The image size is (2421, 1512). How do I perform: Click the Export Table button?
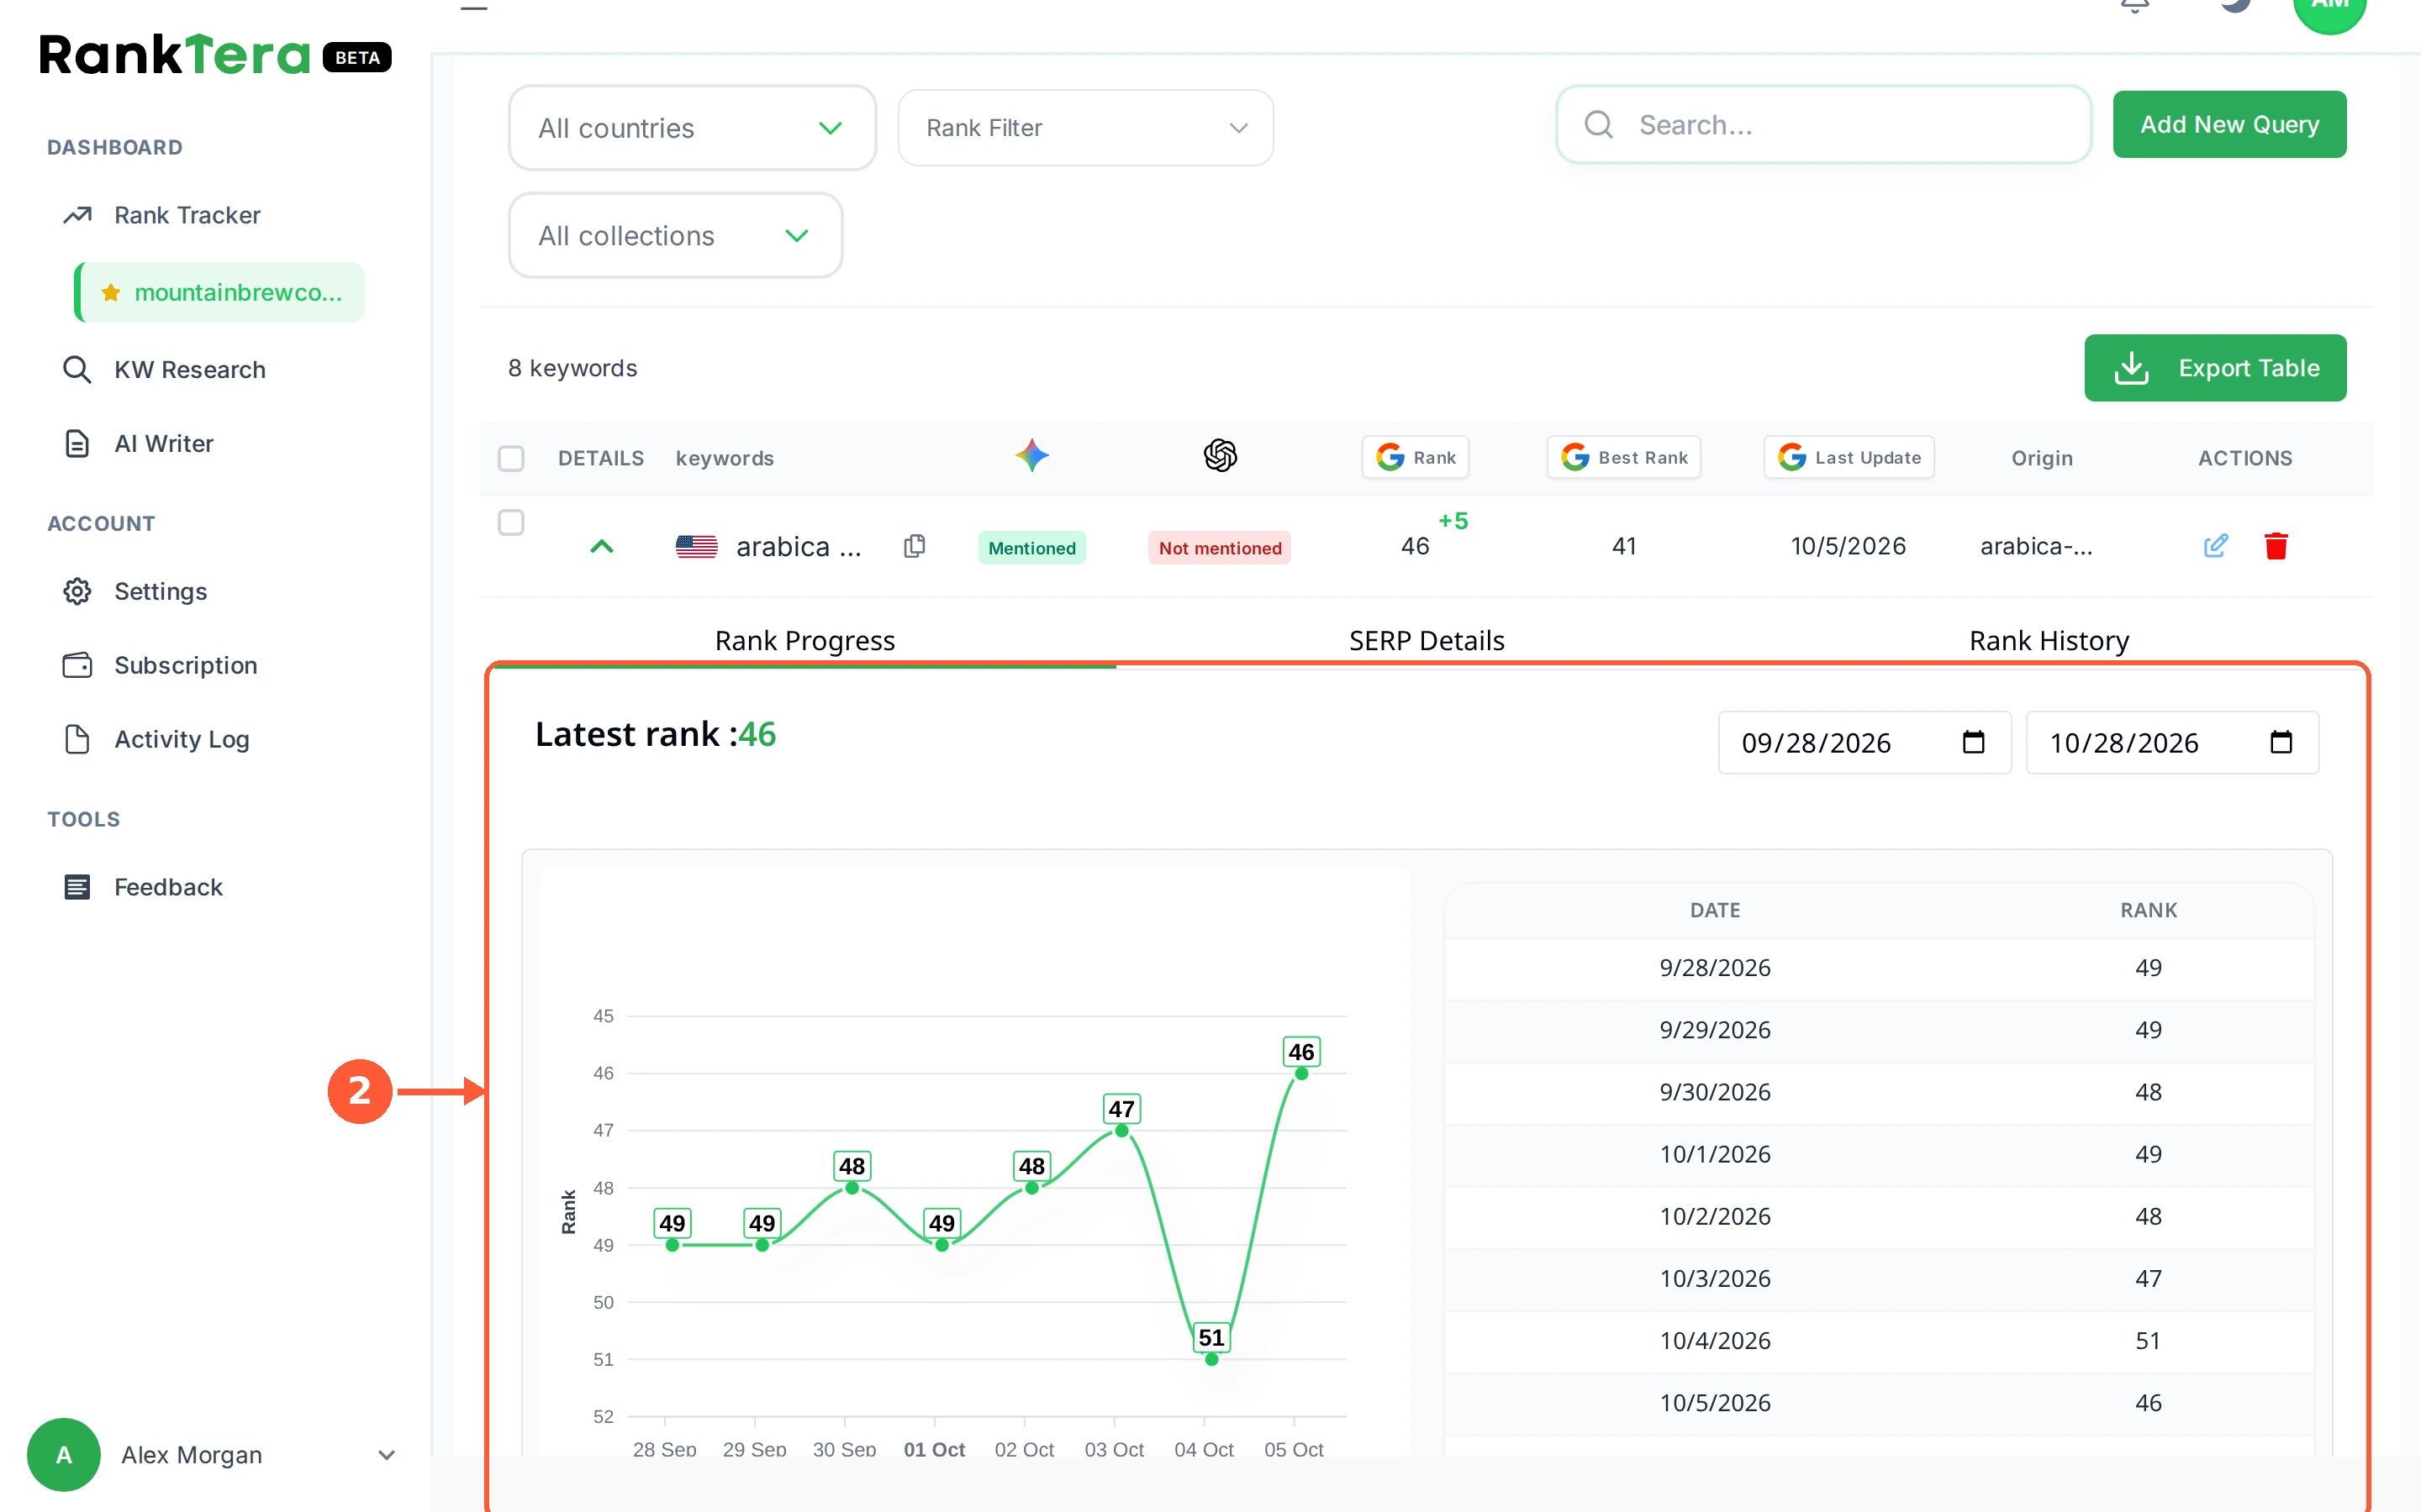2215,368
